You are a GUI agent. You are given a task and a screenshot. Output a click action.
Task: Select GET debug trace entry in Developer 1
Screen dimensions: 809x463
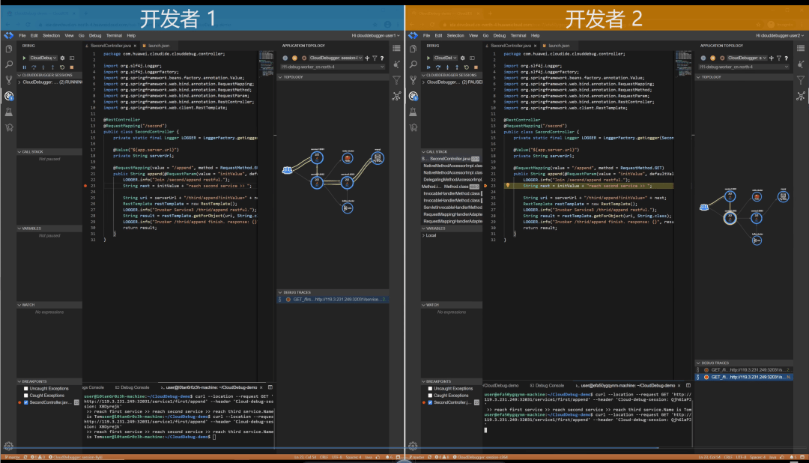(x=333, y=300)
